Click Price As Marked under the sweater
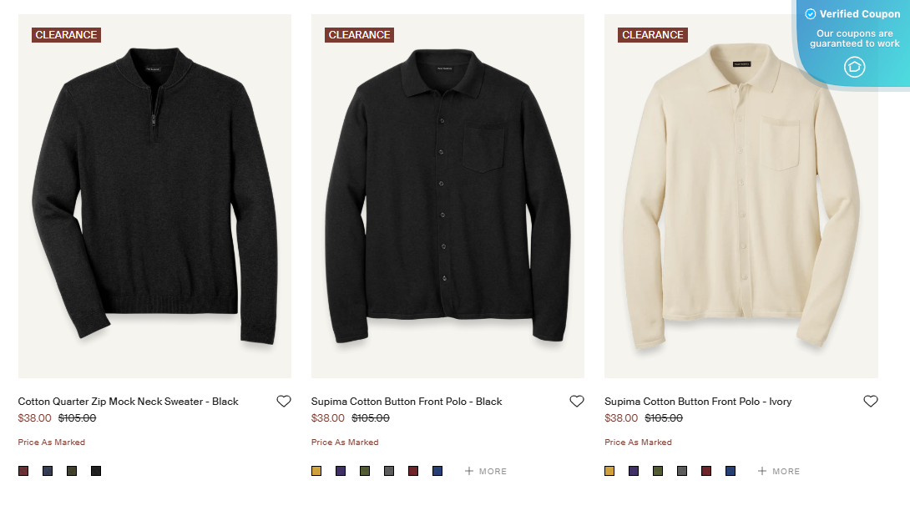This screenshot has height=516, width=910. tap(51, 442)
